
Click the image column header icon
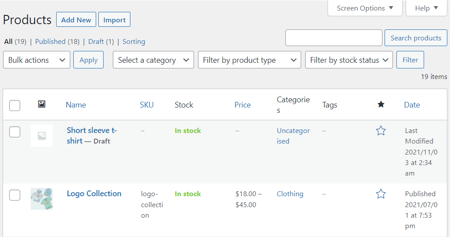(x=42, y=104)
